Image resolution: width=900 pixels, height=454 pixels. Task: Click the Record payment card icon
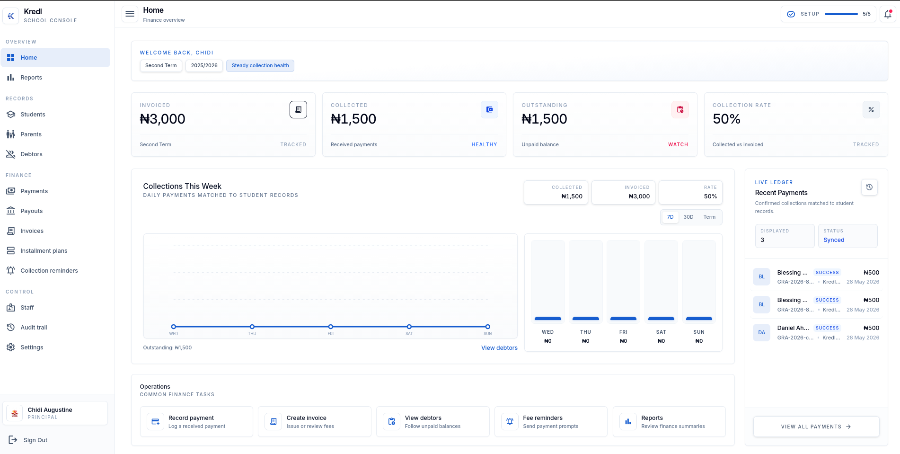tap(155, 421)
